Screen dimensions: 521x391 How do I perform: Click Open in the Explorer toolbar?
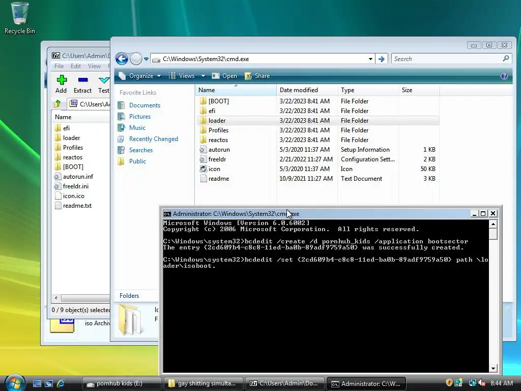pyautogui.click(x=224, y=76)
